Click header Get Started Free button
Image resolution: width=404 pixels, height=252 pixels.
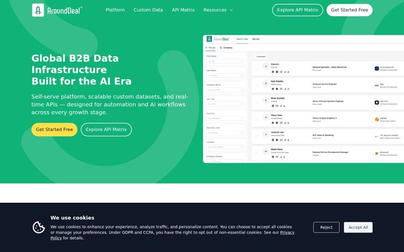click(x=350, y=10)
